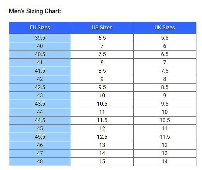Image resolution: width=202 pixels, height=170 pixels.
Task: Select the EU size 43.5 cell
Action: [40, 104]
